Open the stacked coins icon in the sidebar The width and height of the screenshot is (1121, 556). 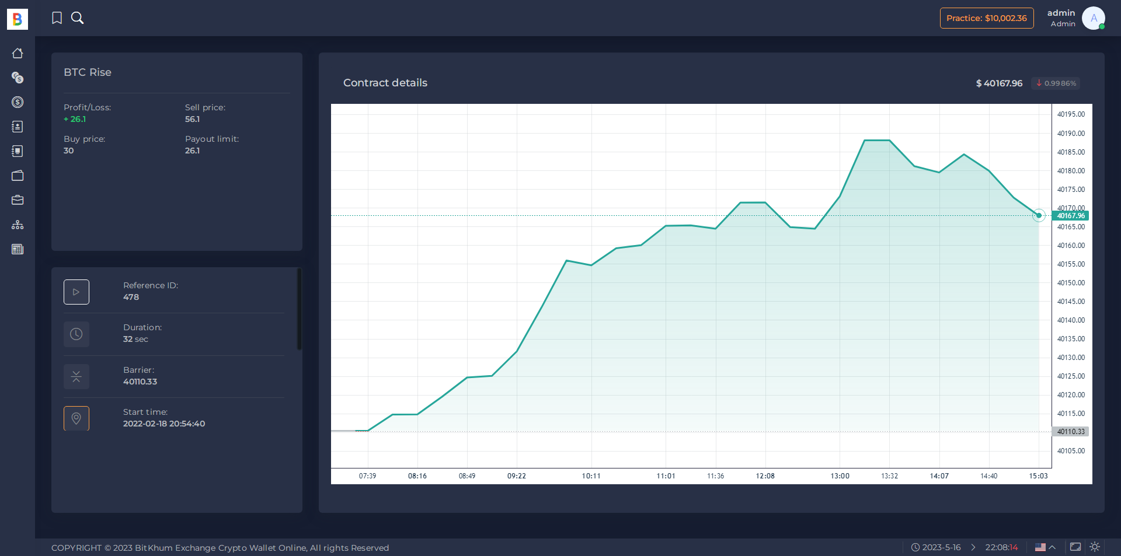[18, 78]
